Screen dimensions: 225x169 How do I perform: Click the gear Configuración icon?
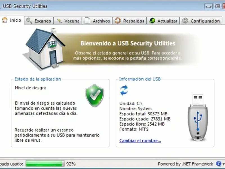click(185, 21)
